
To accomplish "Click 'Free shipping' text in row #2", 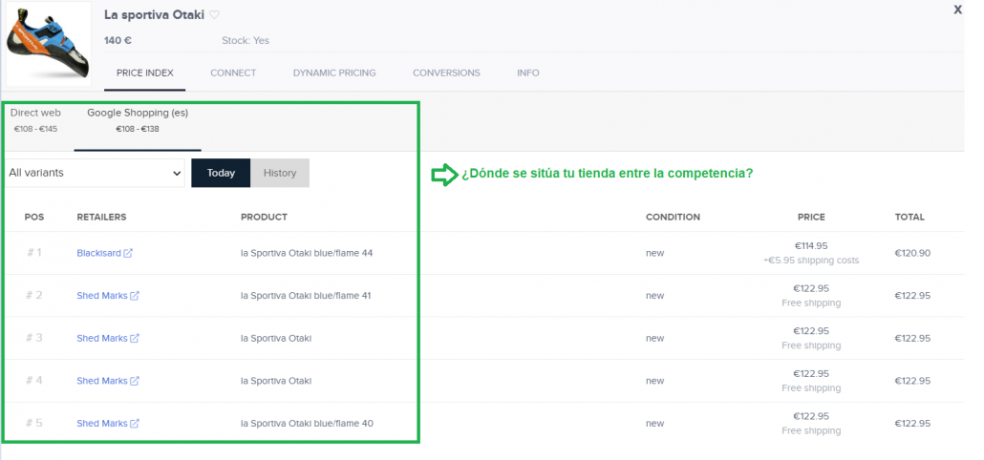I will [x=811, y=303].
